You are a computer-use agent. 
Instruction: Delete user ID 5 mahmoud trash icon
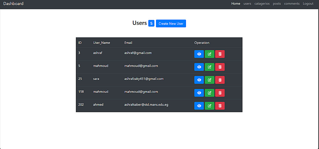pos(220,67)
